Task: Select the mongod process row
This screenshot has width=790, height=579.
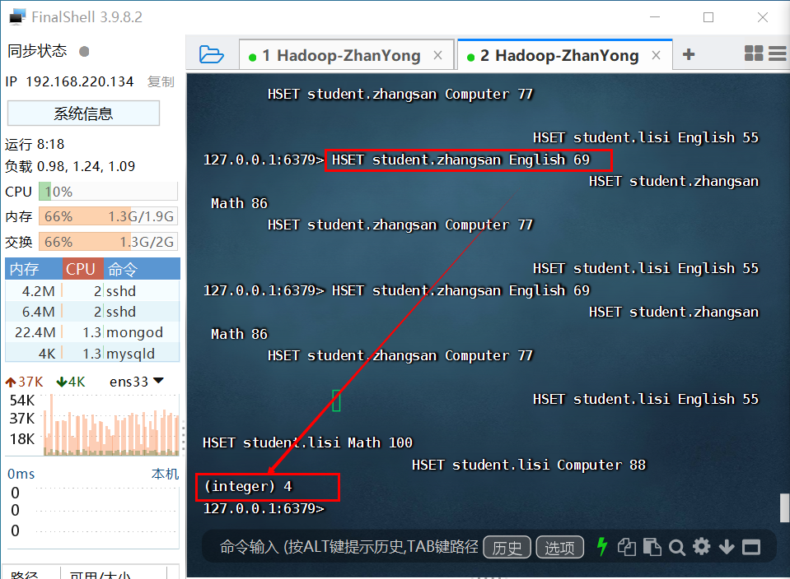Action: (93, 332)
